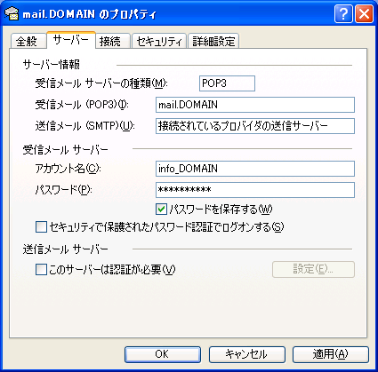
Task: Click the アカウント名 field with info_DOMAIN
Action: point(255,169)
